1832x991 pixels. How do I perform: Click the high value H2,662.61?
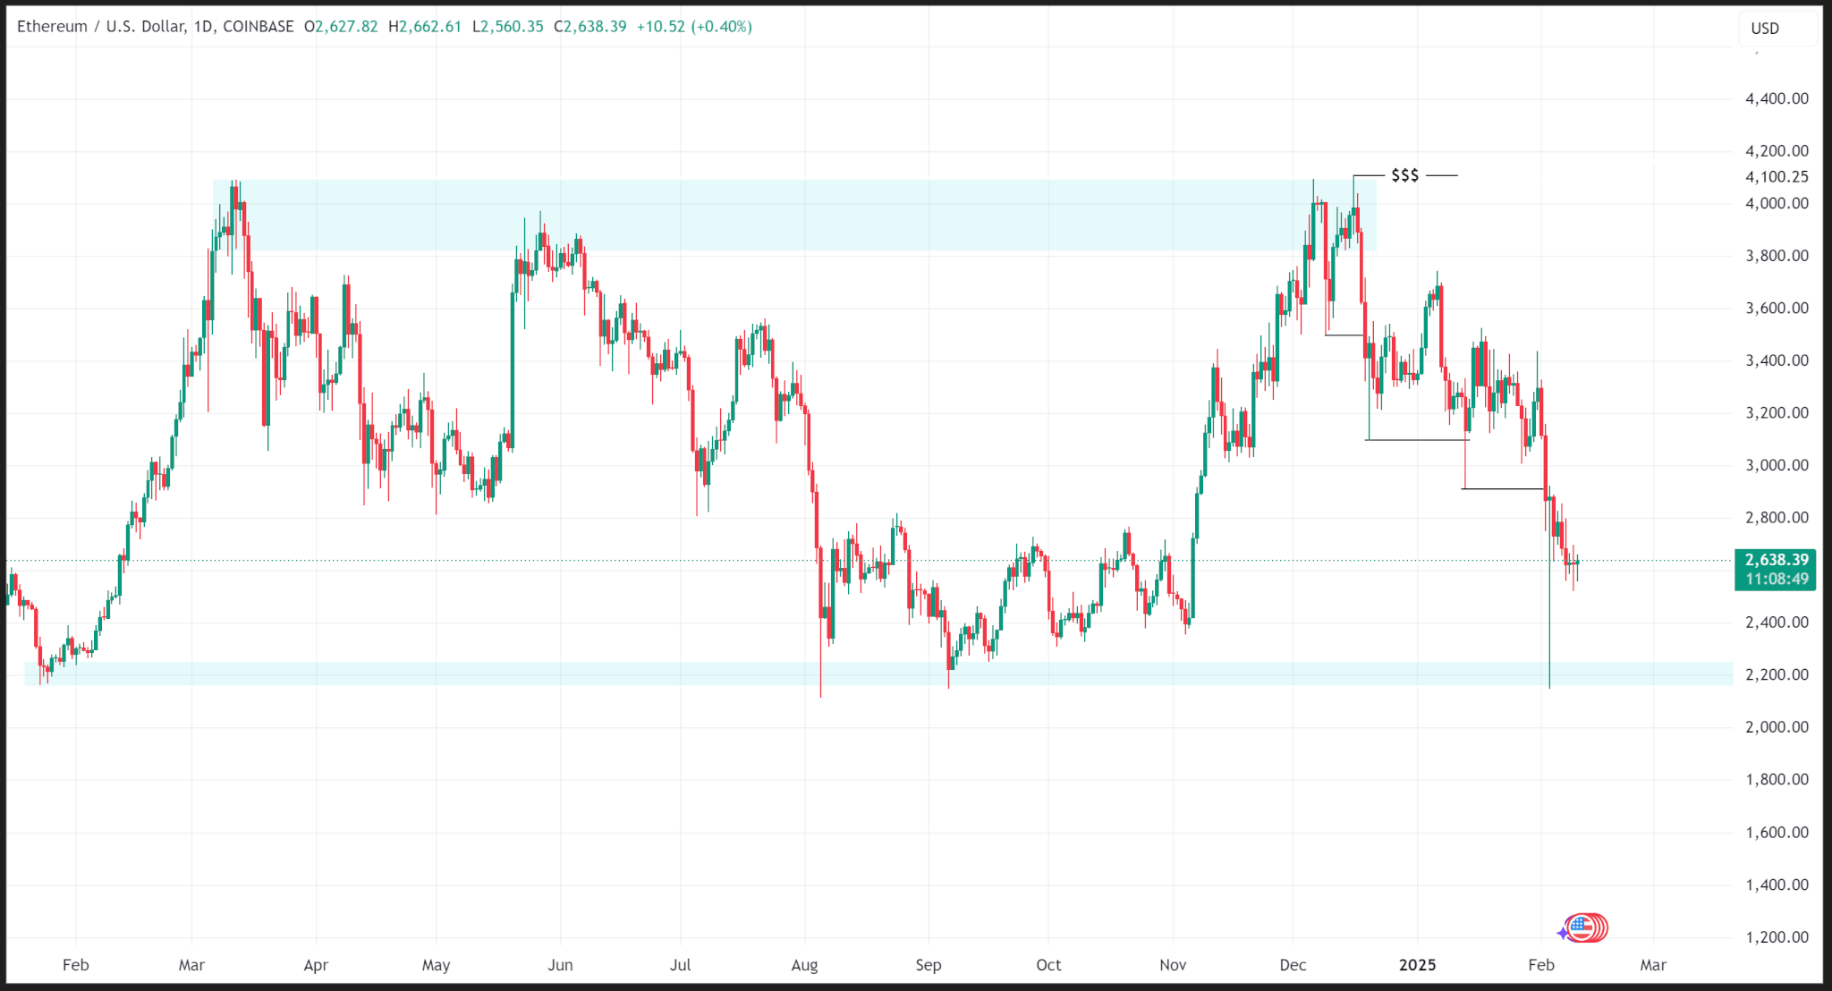tap(425, 27)
